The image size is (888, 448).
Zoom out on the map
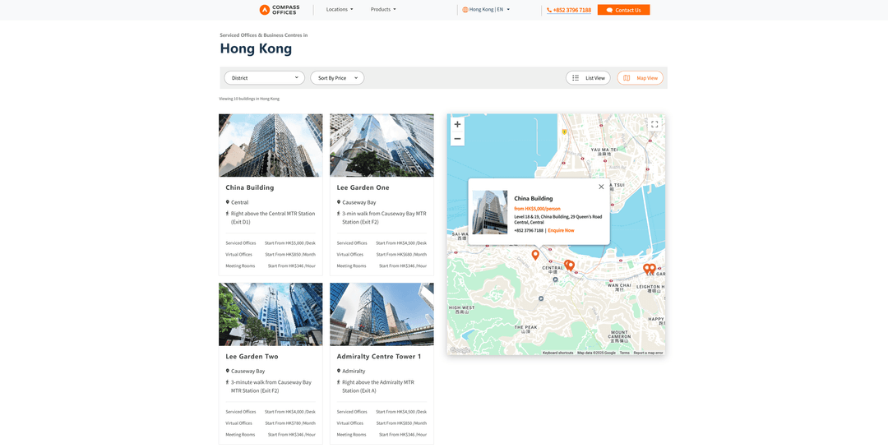(x=457, y=139)
